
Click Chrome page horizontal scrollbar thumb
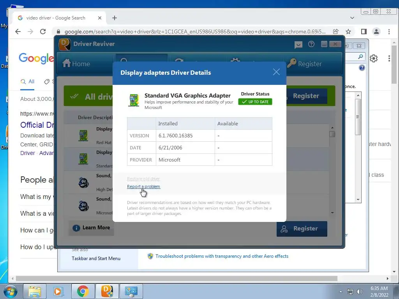177,278
